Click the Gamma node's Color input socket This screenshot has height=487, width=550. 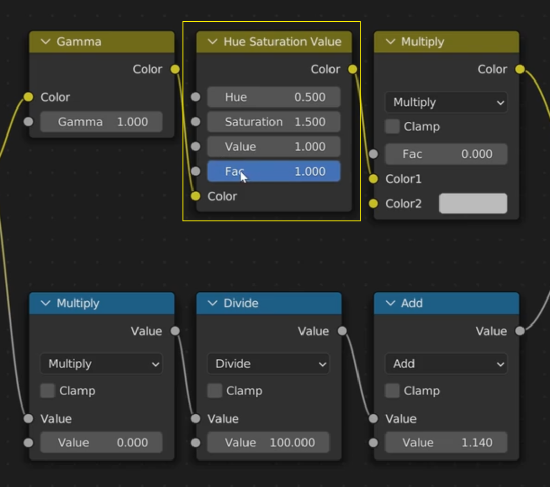point(29,97)
